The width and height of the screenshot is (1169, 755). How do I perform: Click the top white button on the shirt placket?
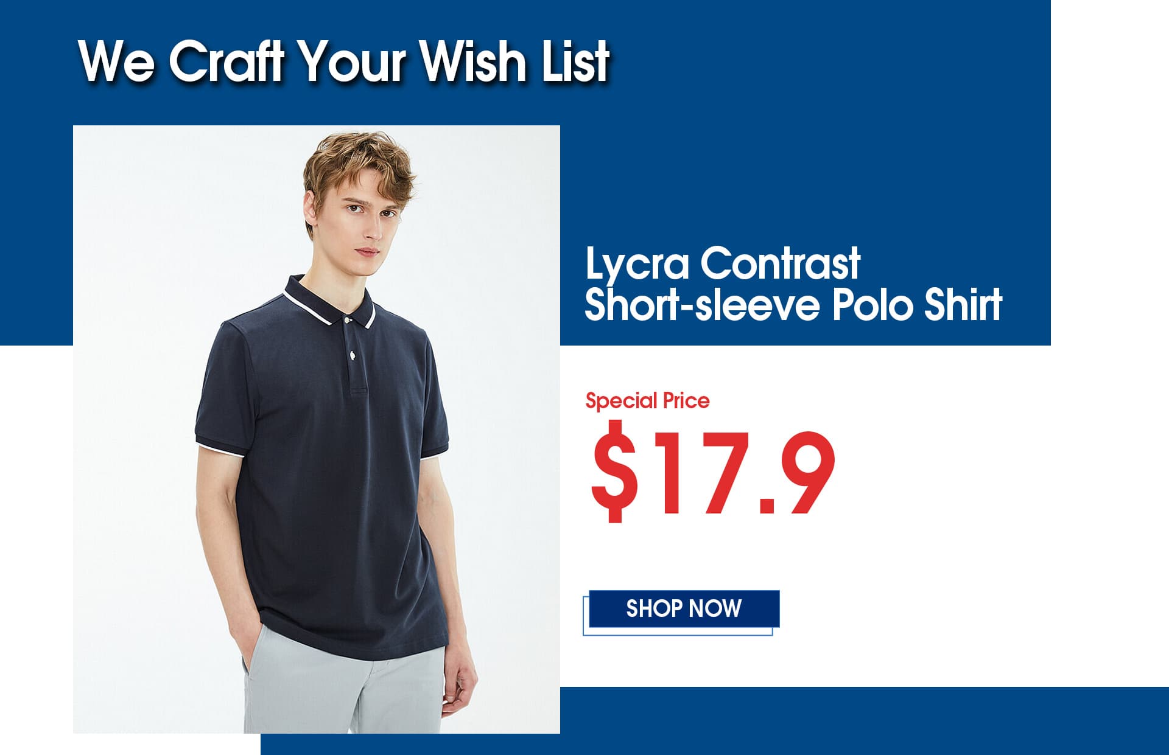(x=347, y=319)
